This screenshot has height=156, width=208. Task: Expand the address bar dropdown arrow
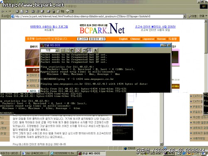(x=184, y=16)
